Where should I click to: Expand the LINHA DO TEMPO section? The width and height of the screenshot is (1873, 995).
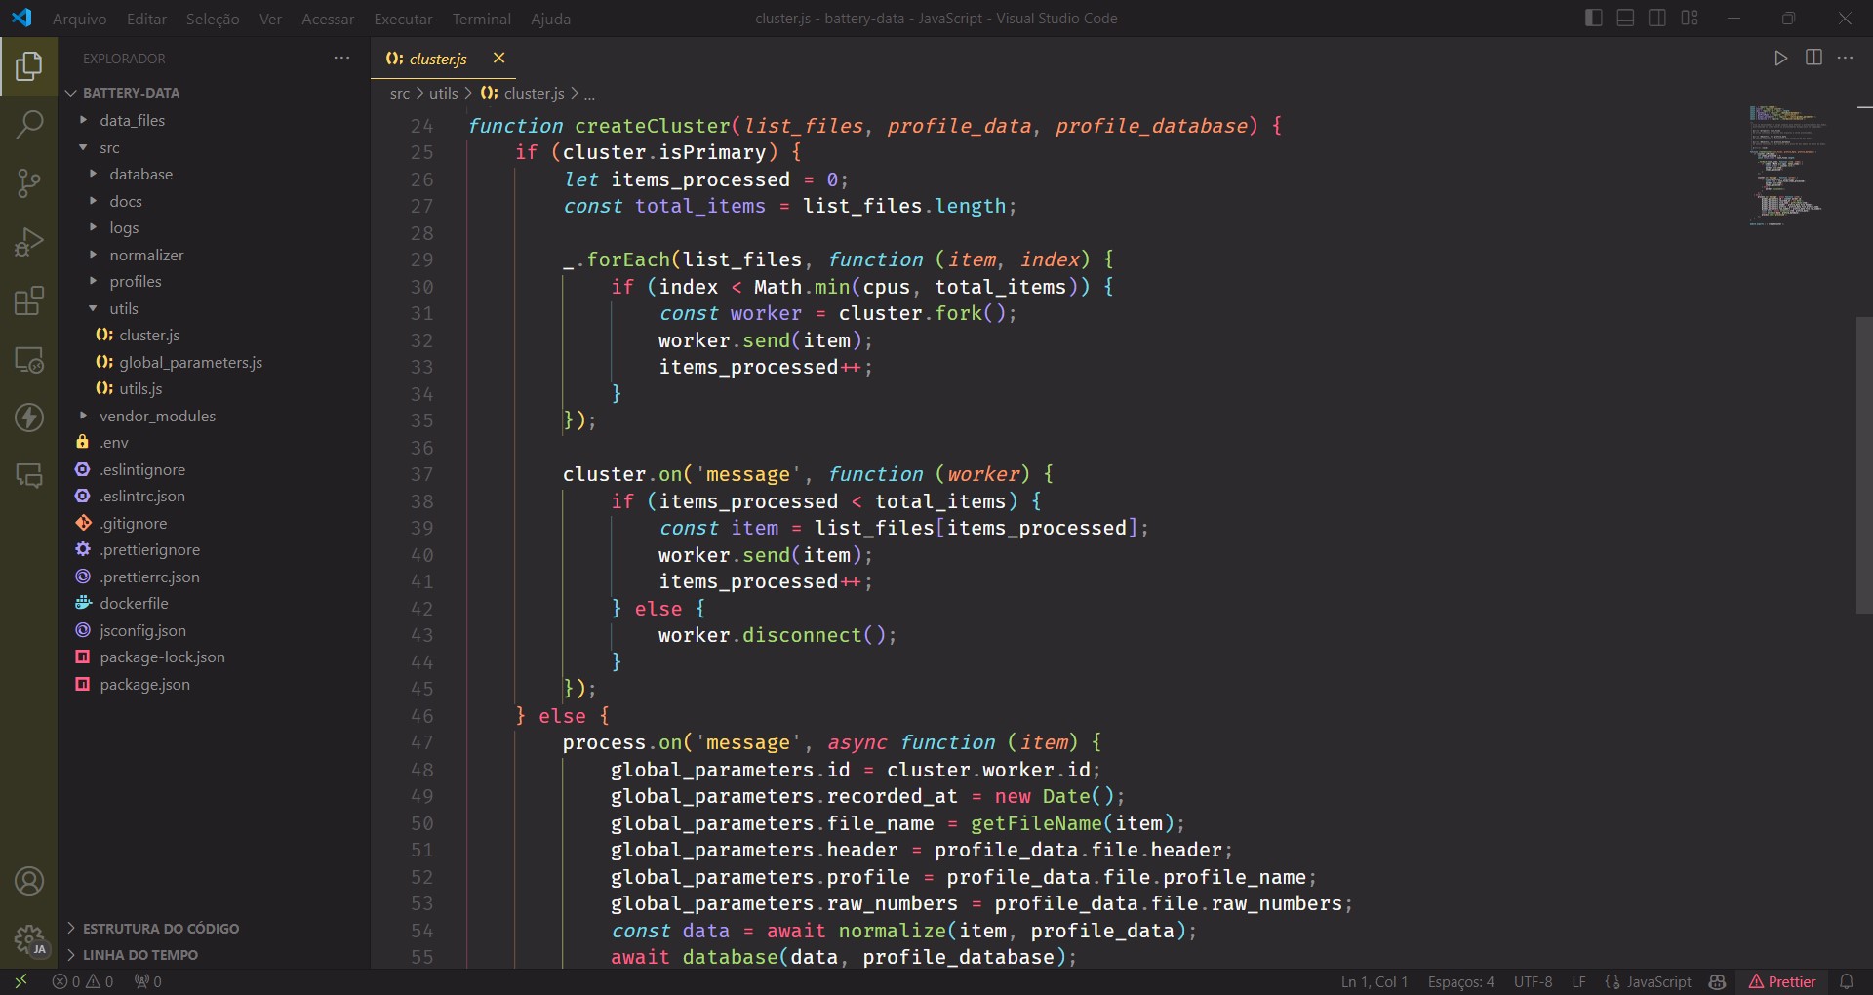click(x=139, y=954)
